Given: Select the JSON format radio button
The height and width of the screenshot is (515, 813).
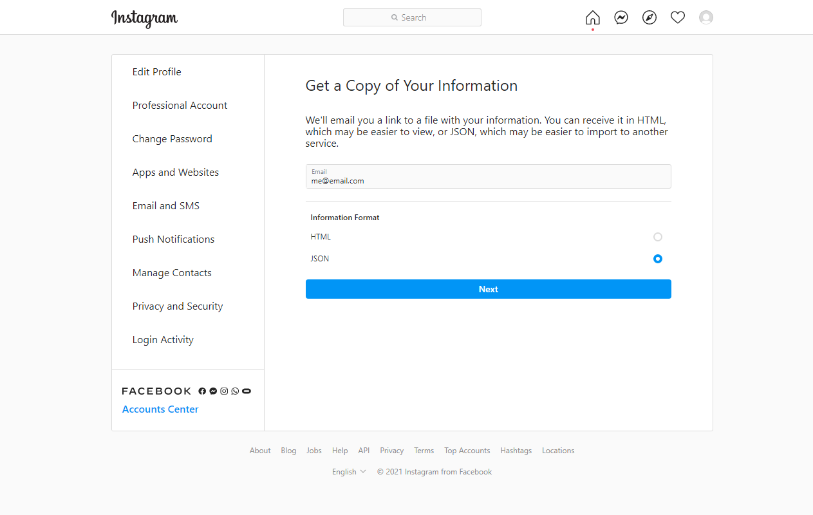Looking at the screenshot, I should click(x=658, y=259).
